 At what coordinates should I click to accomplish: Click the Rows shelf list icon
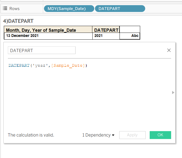click(x=5, y=8)
